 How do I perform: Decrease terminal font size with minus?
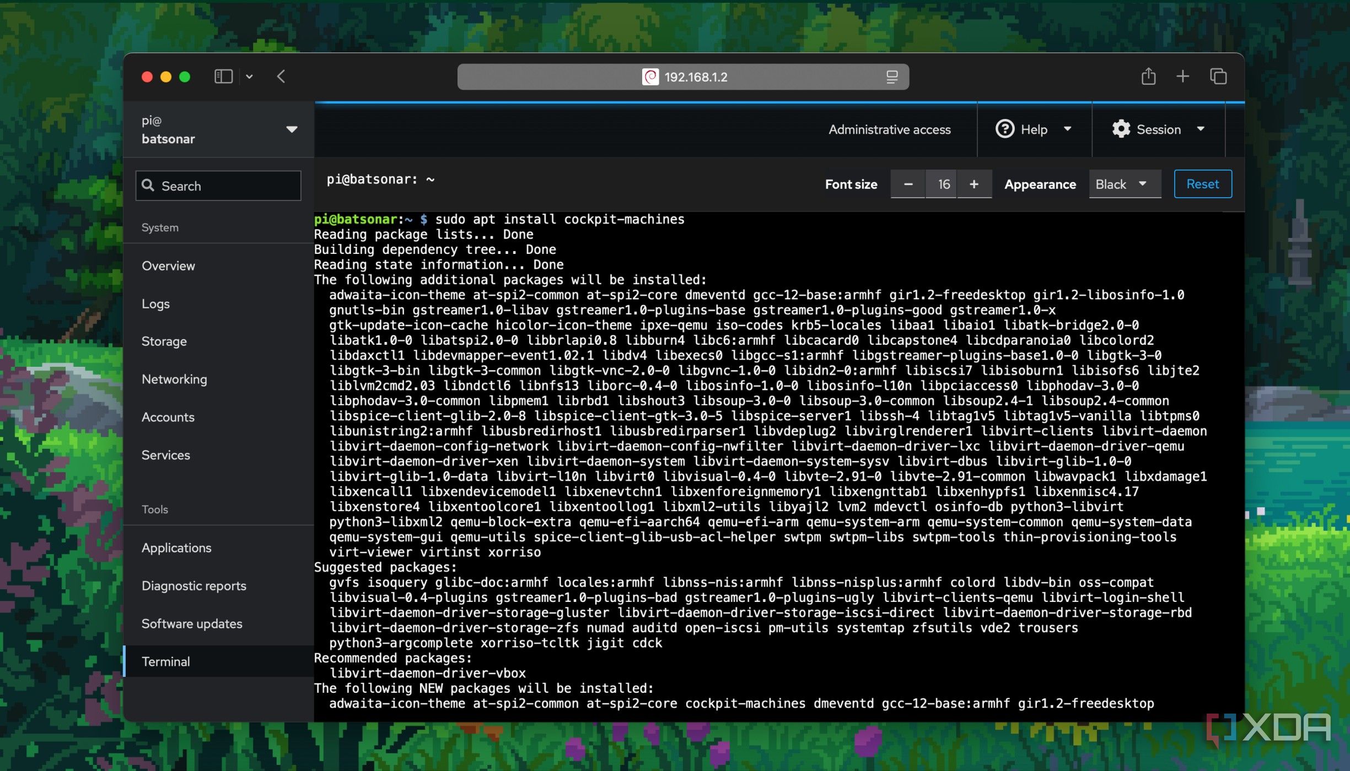tap(908, 184)
